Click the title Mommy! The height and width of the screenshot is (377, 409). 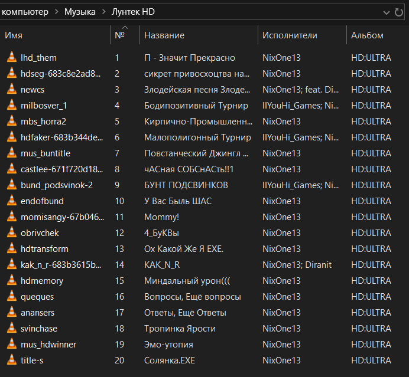point(161,217)
